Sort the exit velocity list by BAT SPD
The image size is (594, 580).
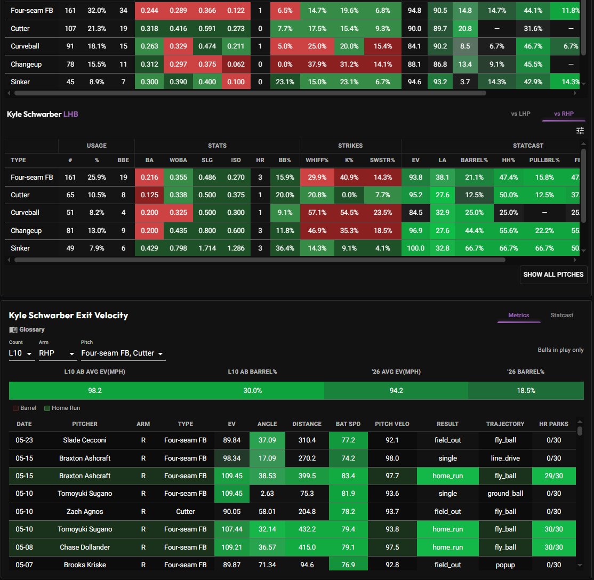[348, 424]
